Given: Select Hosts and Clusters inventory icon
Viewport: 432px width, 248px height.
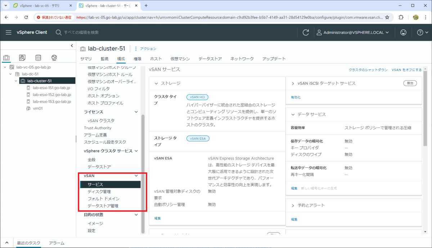Looking at the screenshot, I should pyautogui.click(x=6, y=58).
